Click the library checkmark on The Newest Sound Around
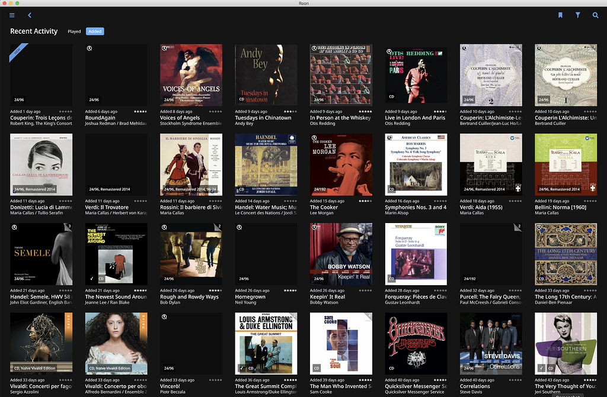607x397 pixels. pyautogui.click(x=91, y=278)
